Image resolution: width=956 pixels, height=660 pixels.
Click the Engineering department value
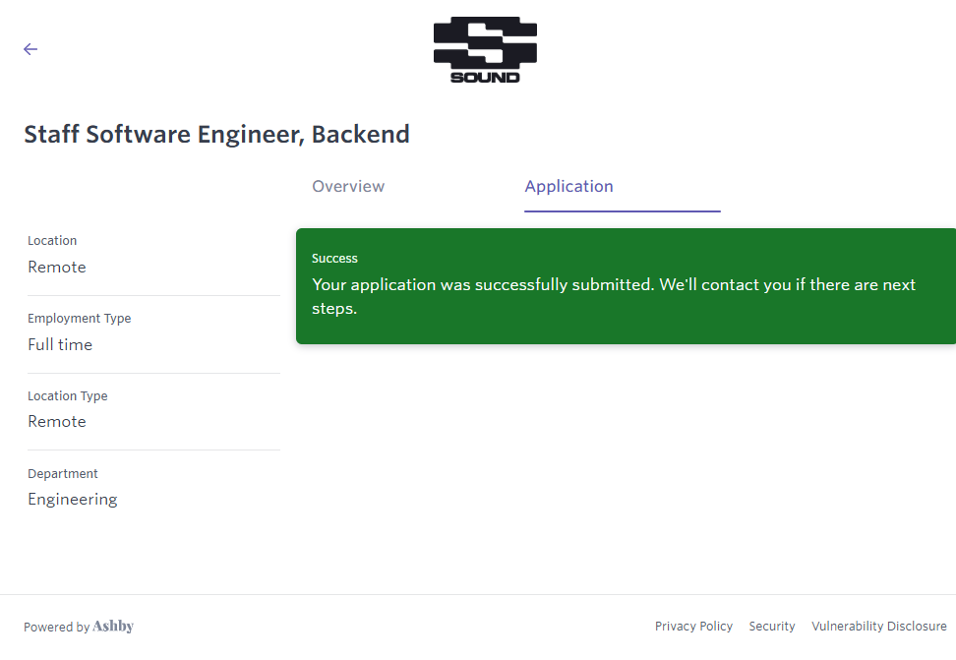click(73, 500)
